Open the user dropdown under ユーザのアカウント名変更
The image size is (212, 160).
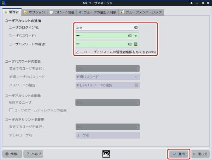(107, 127)
